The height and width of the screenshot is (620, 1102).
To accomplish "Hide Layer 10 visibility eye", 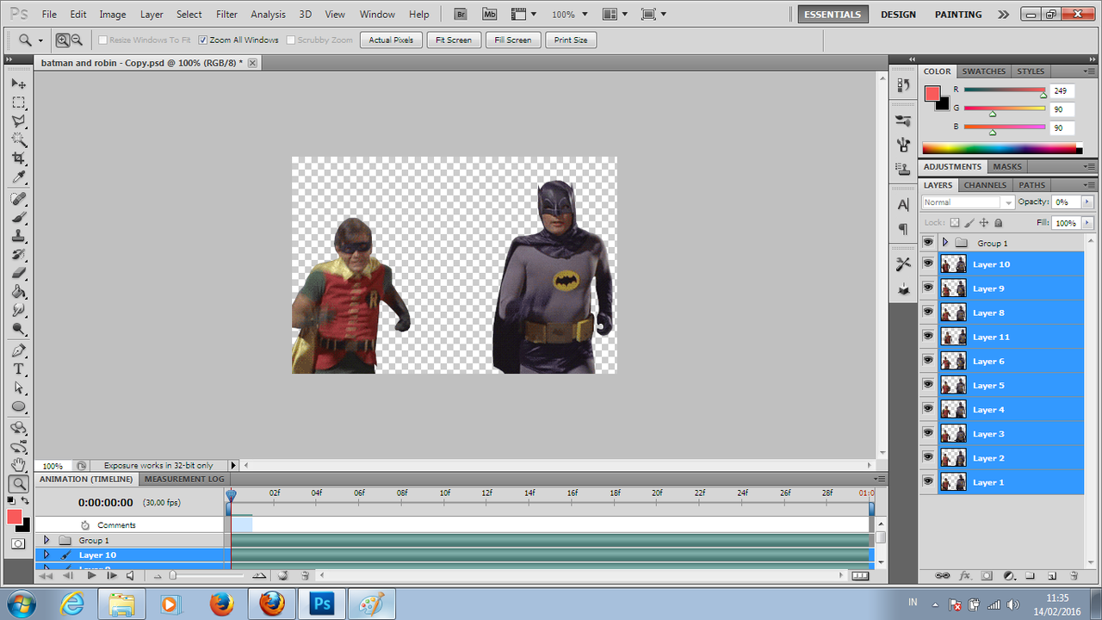I will point(928,263).
